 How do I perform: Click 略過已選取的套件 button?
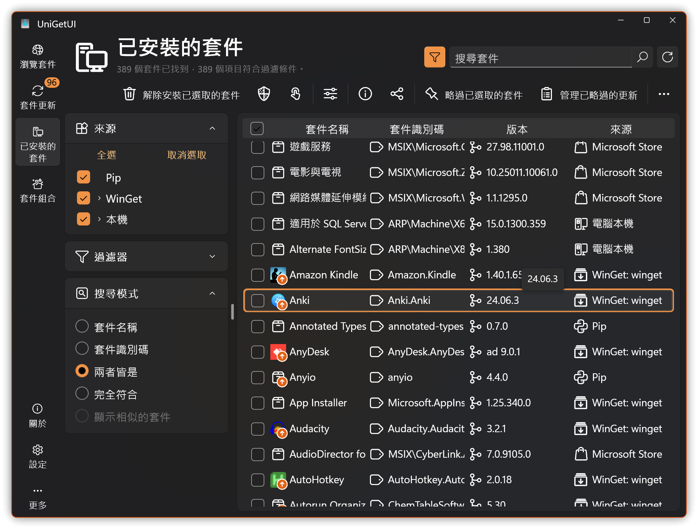click(473, 94)
